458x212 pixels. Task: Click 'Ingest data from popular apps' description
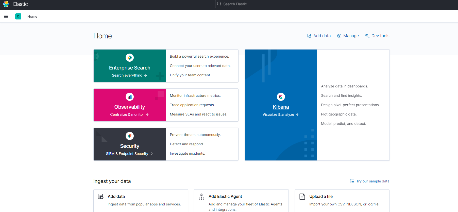pyautogui.click(x=144, y=204)
